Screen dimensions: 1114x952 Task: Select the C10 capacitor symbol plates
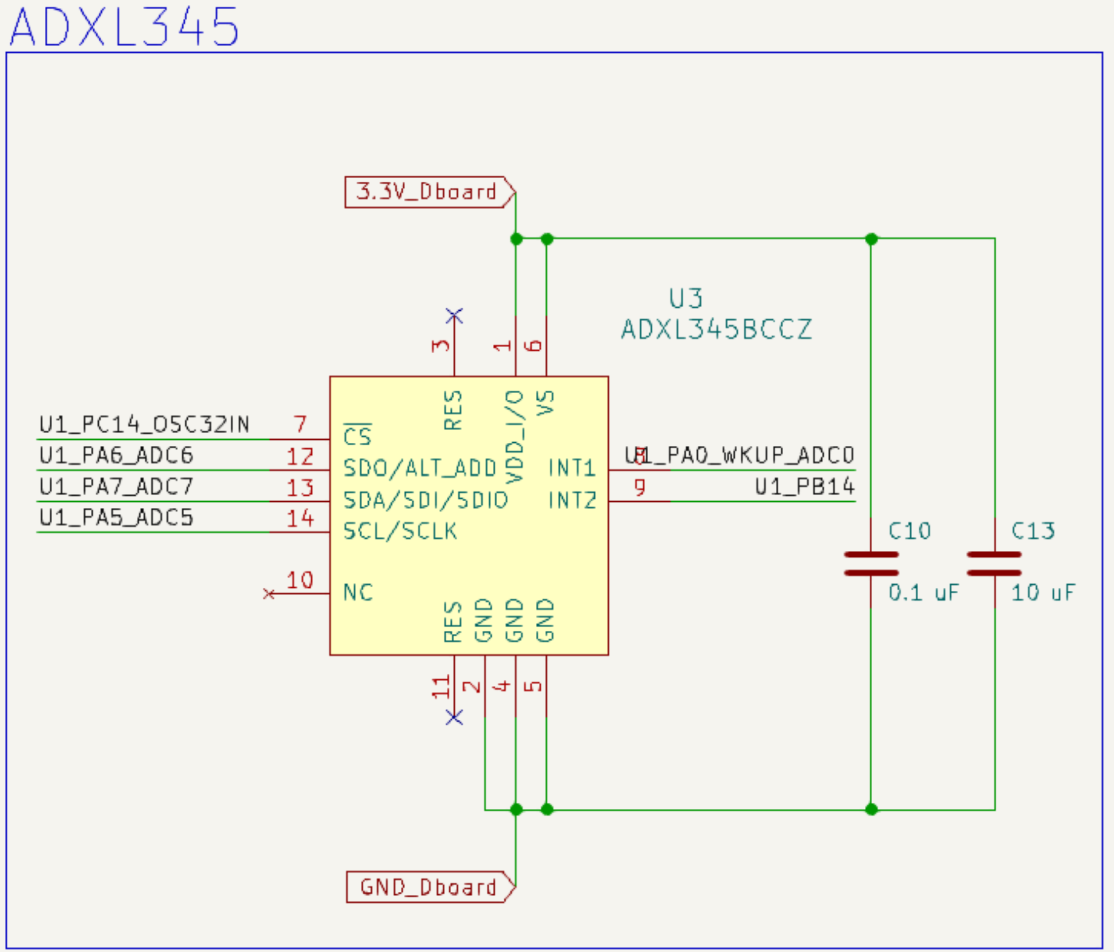click(x=871, y=564)
